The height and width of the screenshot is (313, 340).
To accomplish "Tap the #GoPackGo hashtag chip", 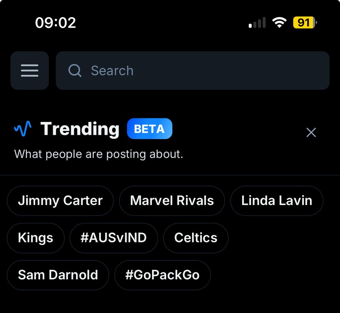I will click(162, 275).
